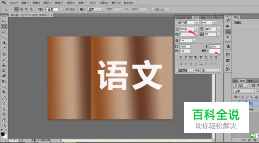Open the Style dropdown in options bar
This screenshot has height=143, width=259.
(x=96, y=10)
